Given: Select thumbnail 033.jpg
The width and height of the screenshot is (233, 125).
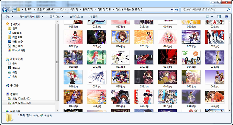Looking at the screenshot, I should coord(168,57).
